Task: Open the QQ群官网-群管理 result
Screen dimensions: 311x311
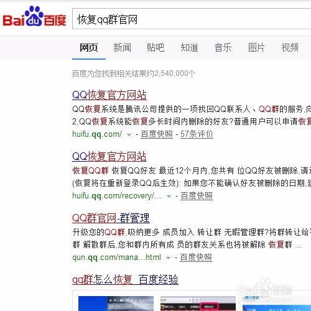Action: click(x=111, y=218)
